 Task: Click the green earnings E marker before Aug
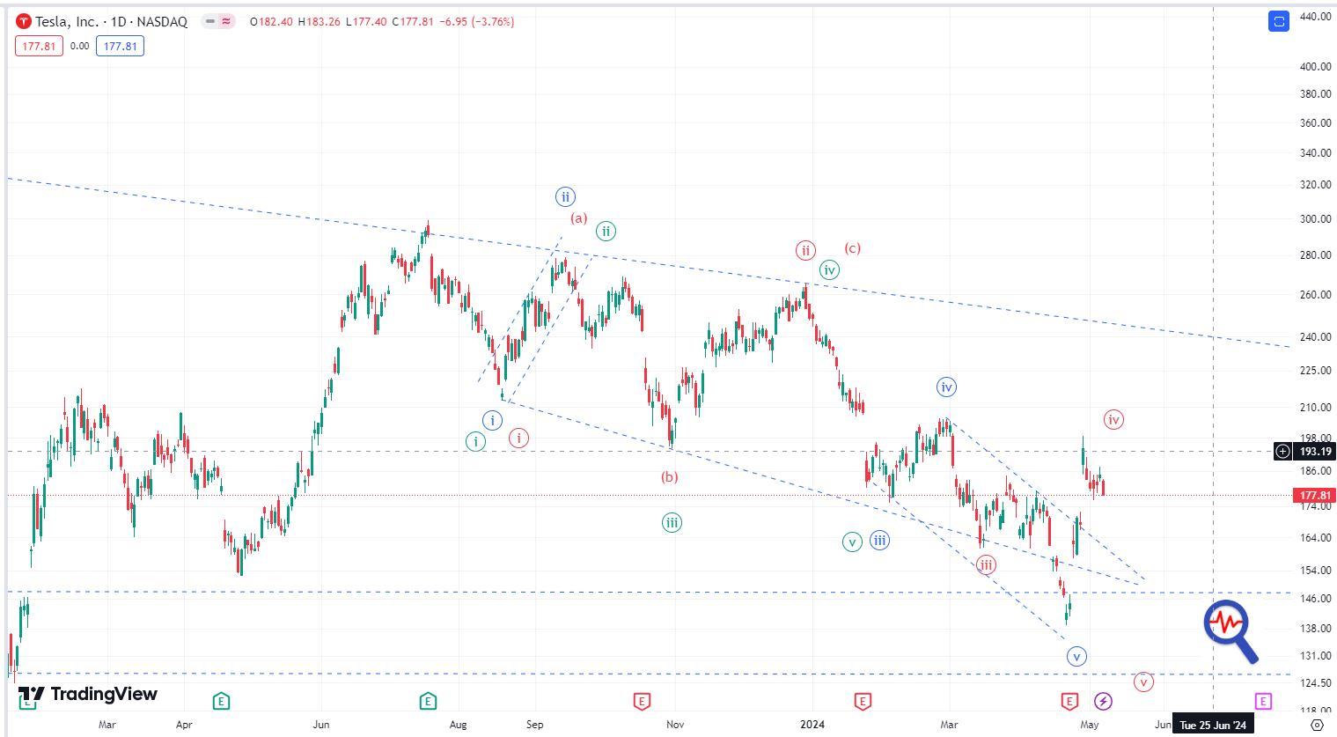coord(428,701)
